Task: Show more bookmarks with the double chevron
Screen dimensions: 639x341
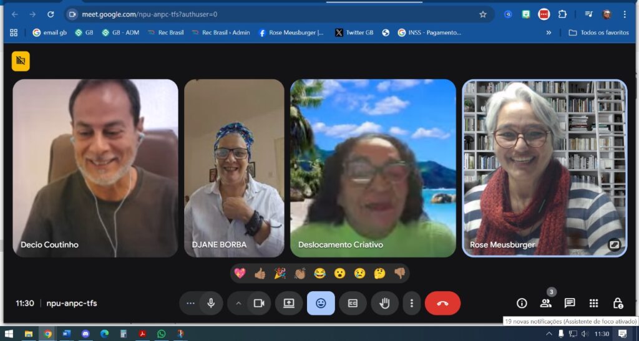Action: 549,32
